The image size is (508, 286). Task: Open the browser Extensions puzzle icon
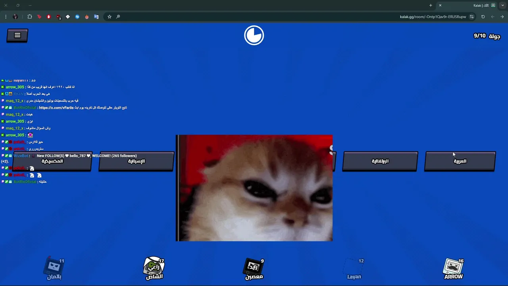30,17
